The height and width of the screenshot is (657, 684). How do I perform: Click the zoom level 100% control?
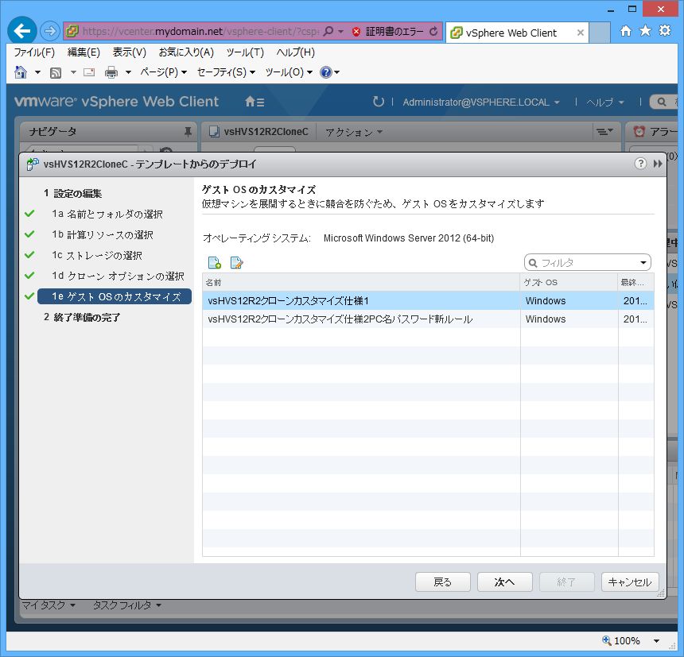pyautogui.click(x=622, y=640)
